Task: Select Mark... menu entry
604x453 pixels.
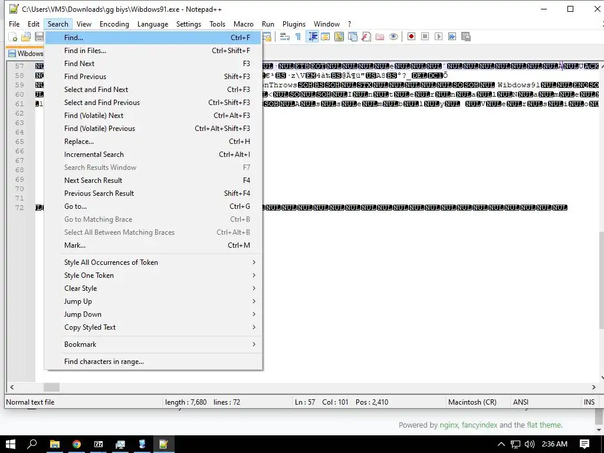Action: [153, 245]
